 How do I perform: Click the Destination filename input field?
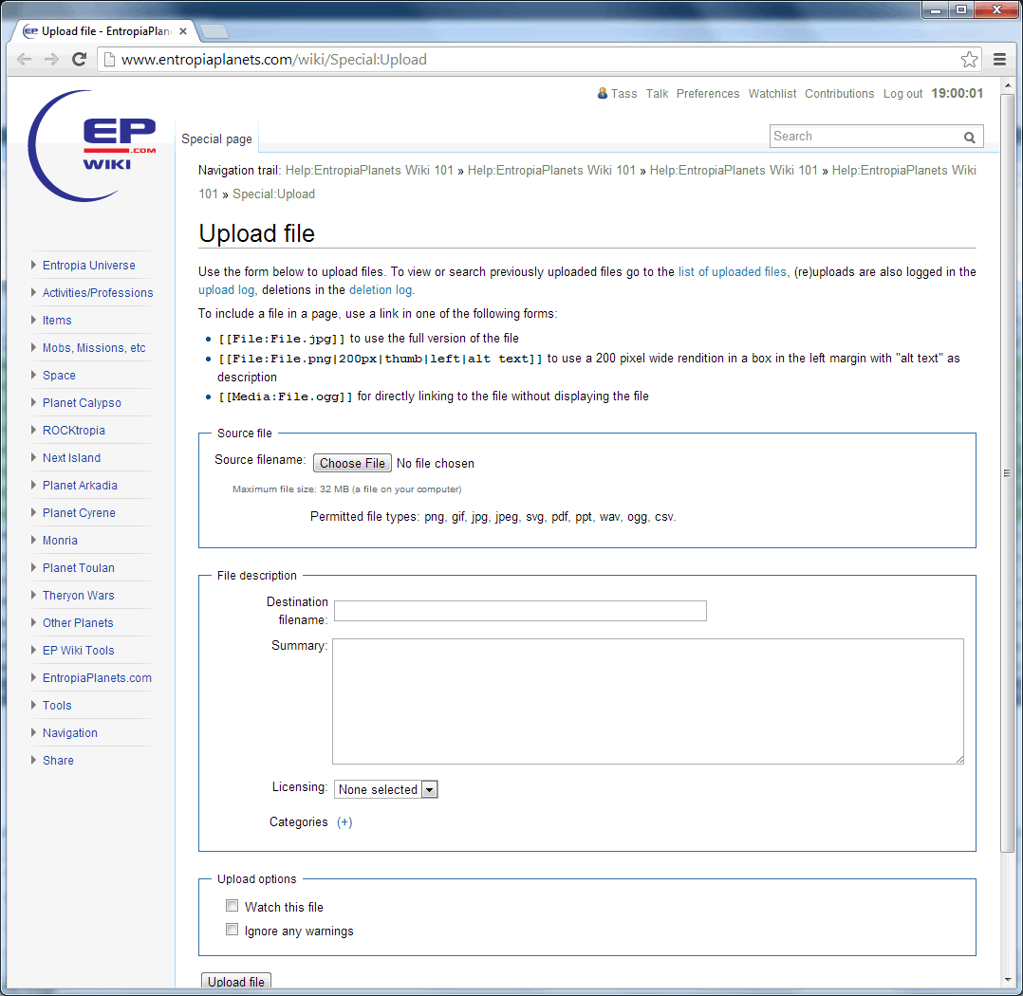click(x=520, y=611)
